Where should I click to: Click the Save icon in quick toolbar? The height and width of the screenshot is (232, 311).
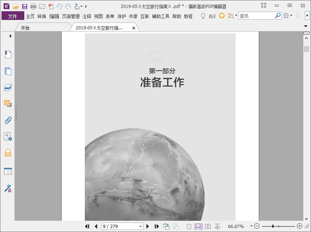(25, 6)
